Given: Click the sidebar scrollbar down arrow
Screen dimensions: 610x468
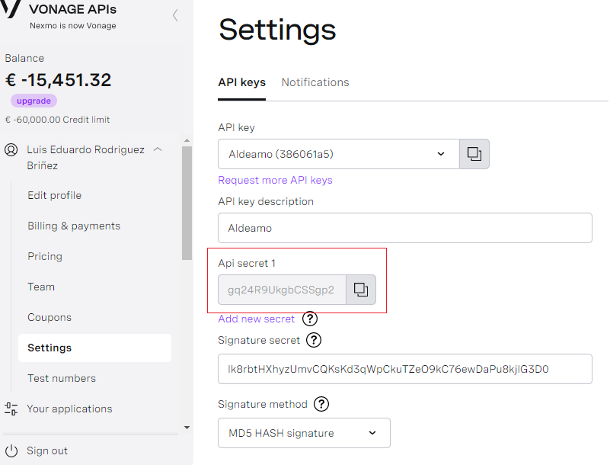Looking at the screenshot, I should click(x=187, y=428).
